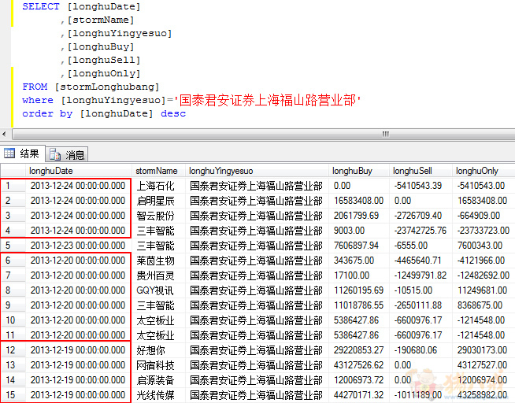Click stormName cell GQY视讯
The image size is (515, 403).
[x=155, y=290]
